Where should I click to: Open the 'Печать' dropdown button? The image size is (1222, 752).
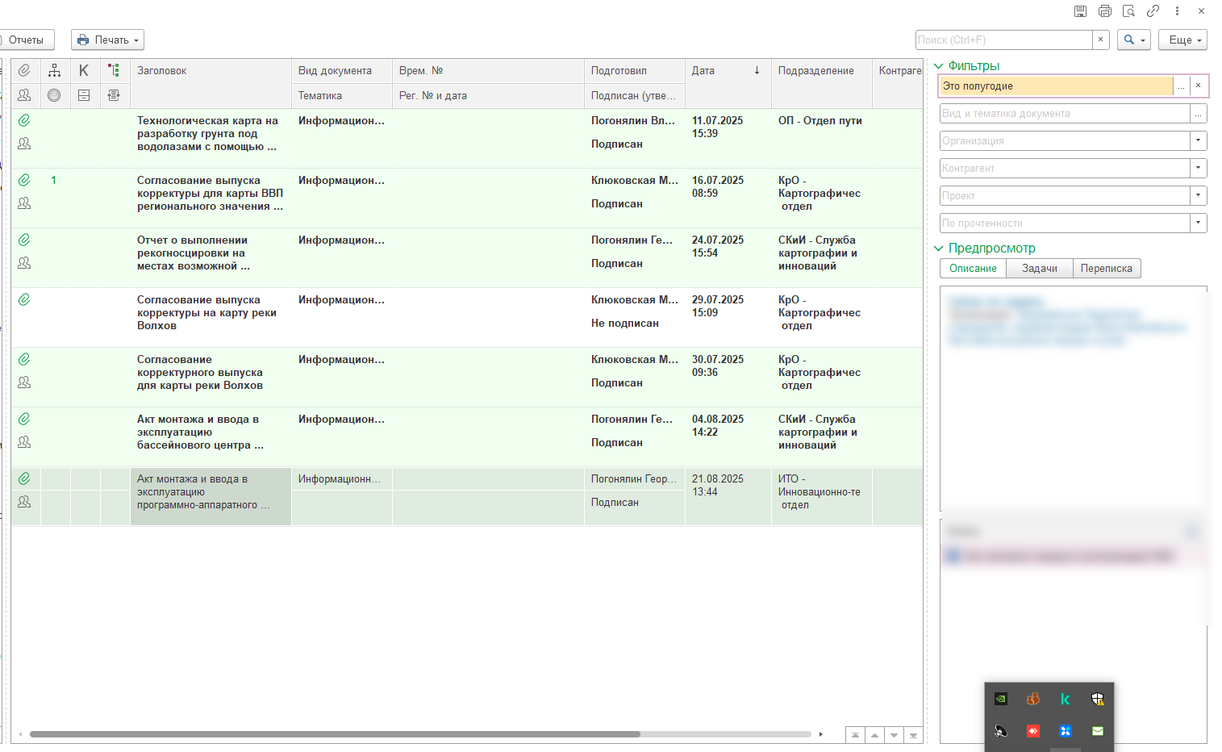[107, 40]
